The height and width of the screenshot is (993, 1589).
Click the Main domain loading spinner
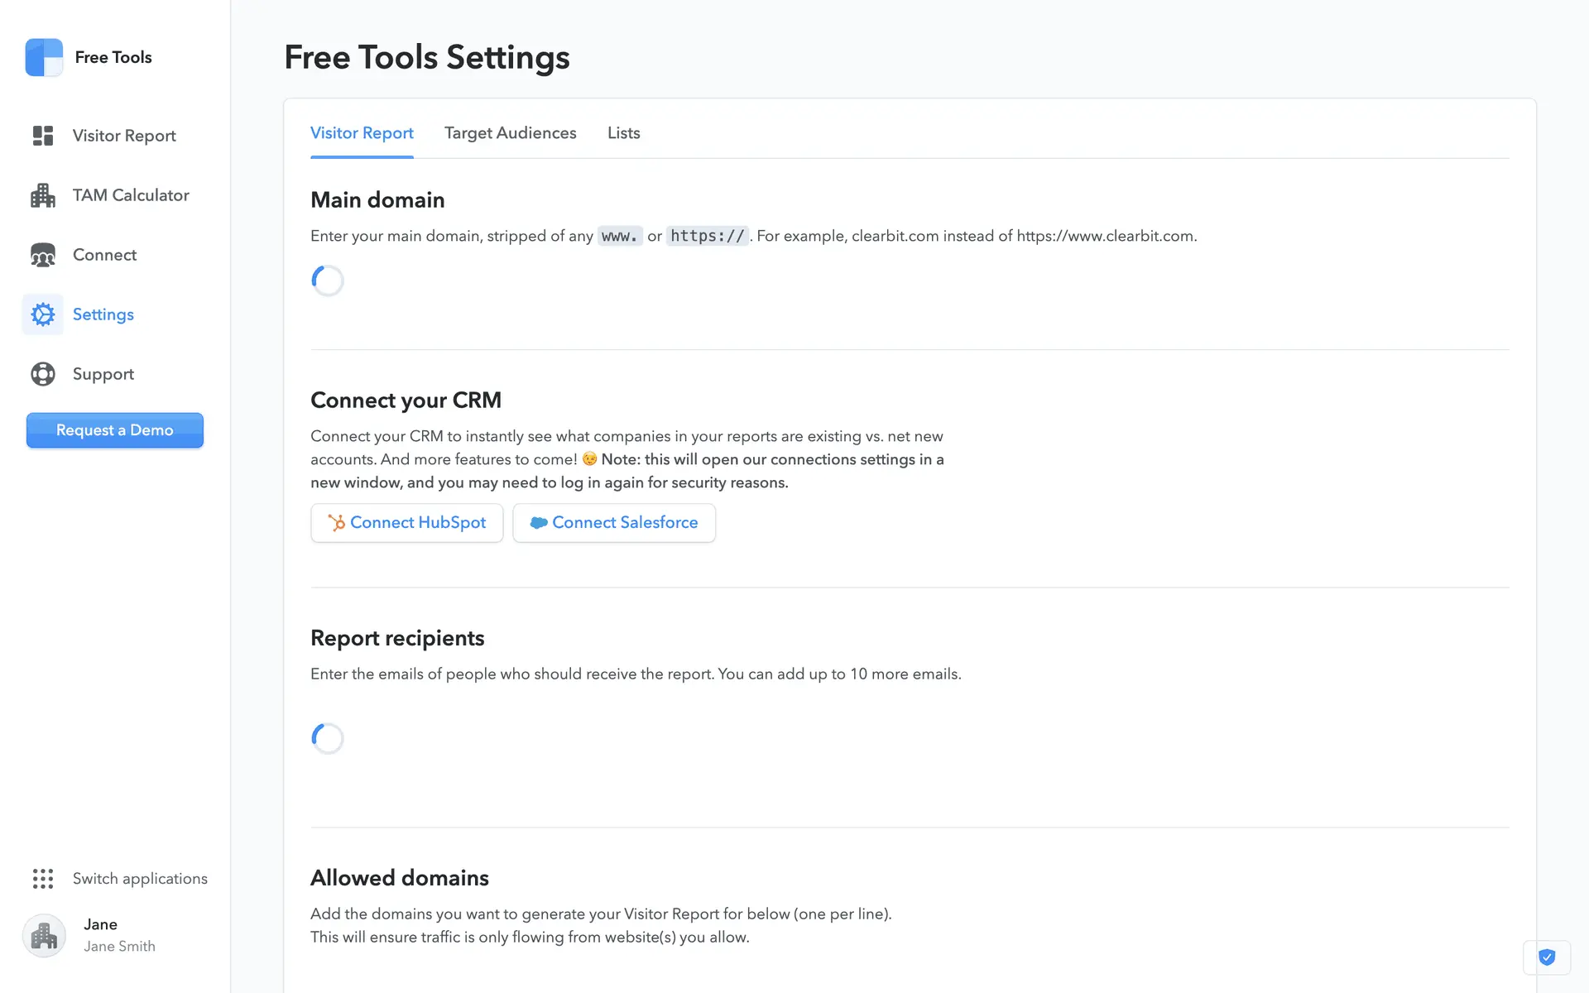(x=328, y=281)
